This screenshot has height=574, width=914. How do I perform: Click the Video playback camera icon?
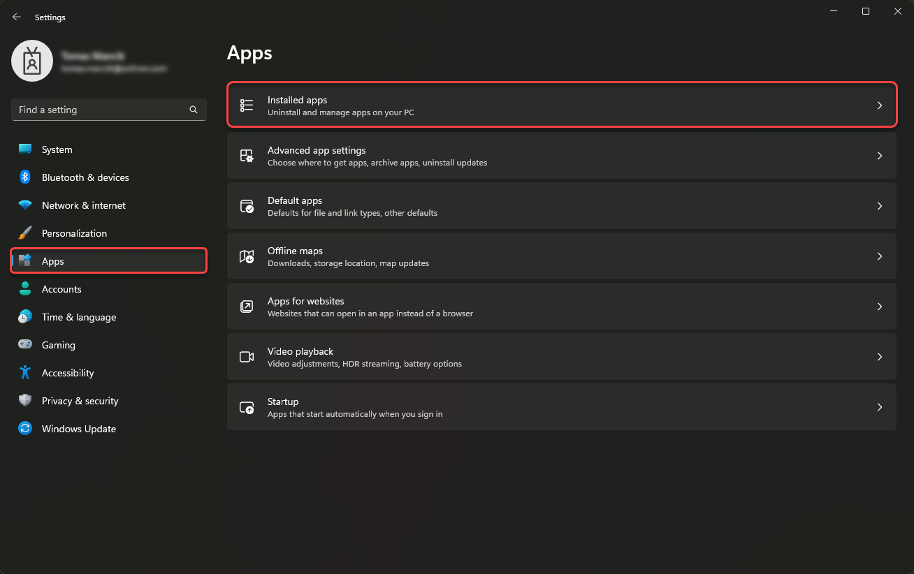[247, 357]
